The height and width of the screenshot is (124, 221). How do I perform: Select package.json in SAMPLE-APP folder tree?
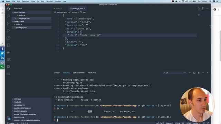tap(31, 28)
